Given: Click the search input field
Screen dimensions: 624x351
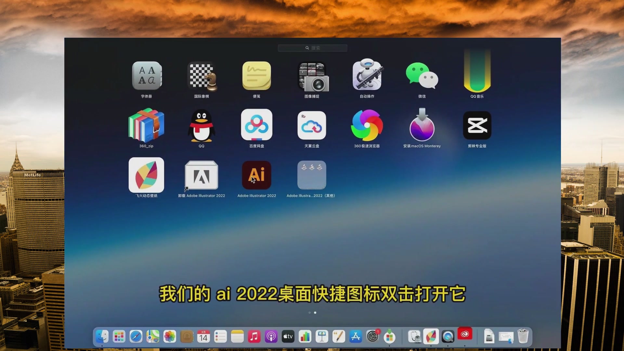Looking at the screenshot, I should click(312, 47).
